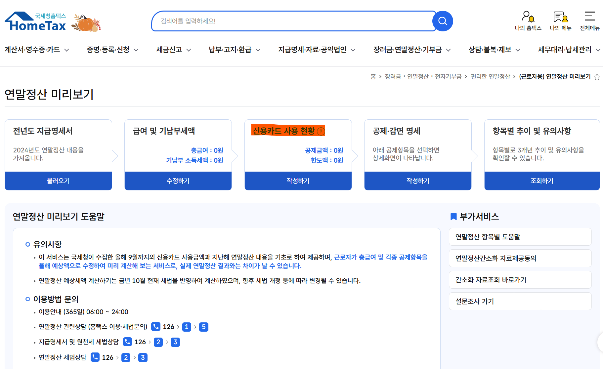Click the search magnifier icon

(x=443, y=21)
